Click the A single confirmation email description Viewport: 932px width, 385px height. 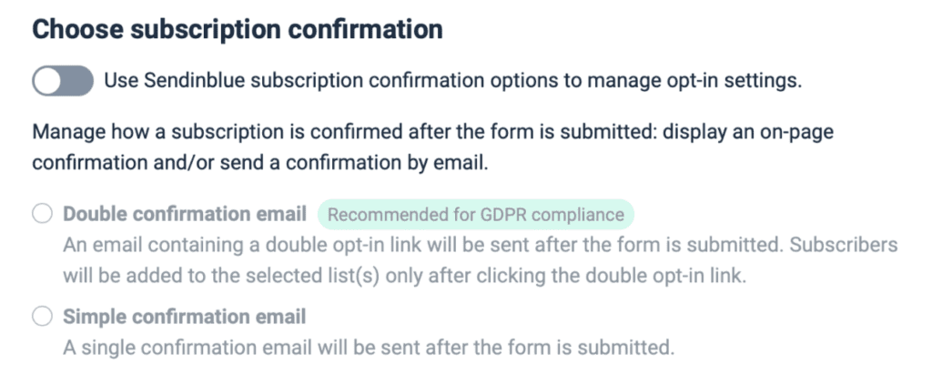coord(369,348)
